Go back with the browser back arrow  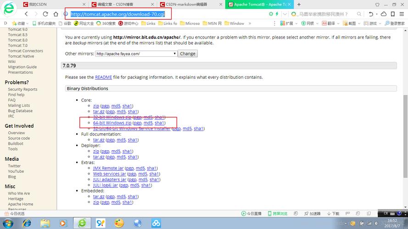[26, 14]
